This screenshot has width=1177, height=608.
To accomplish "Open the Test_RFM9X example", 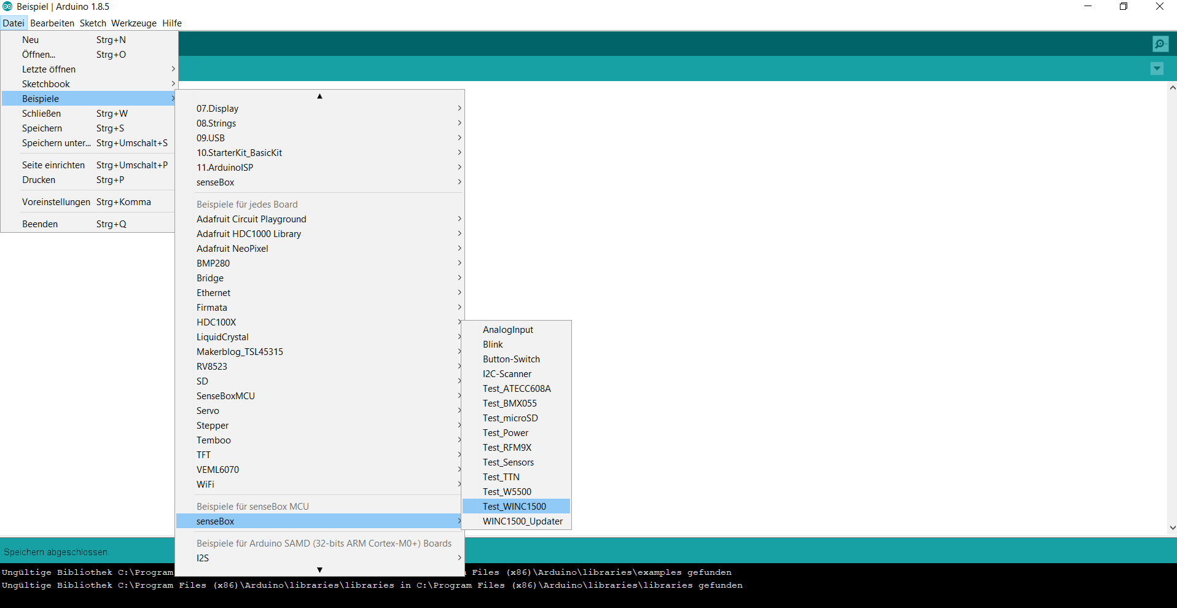I will (517, 448).
